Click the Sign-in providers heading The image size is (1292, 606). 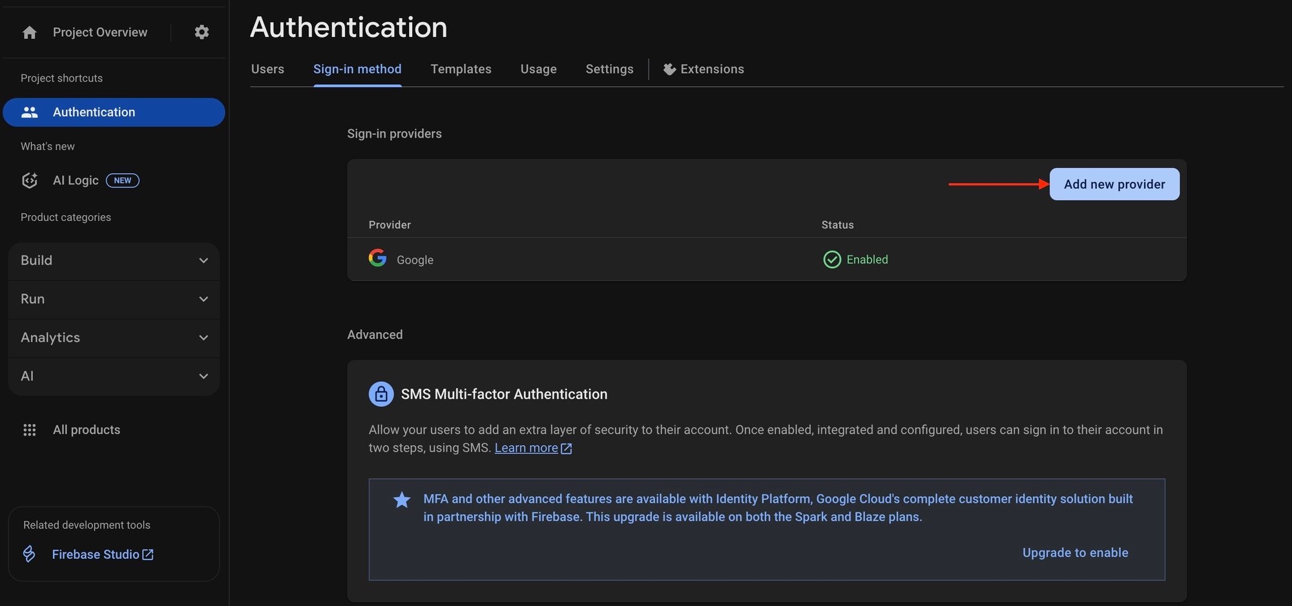pos(394,134)
